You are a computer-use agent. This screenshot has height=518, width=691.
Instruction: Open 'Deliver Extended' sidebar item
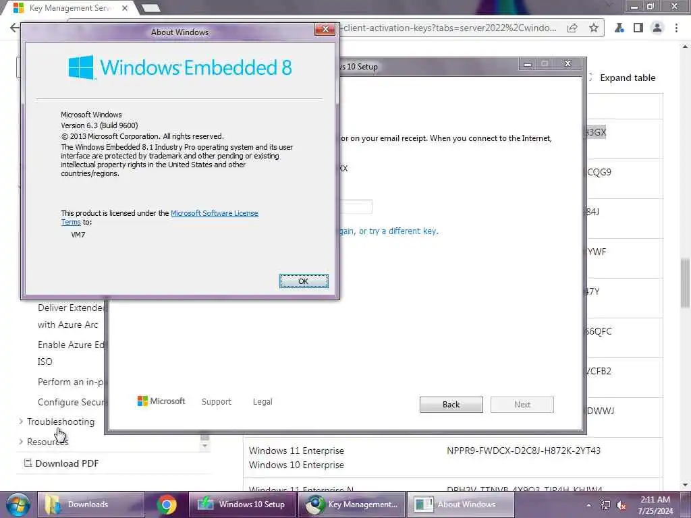tap(70, 308)
